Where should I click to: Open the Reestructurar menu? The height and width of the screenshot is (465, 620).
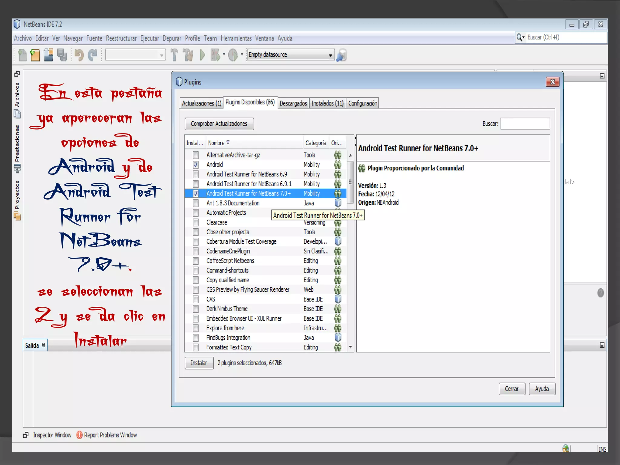point(121,38)
